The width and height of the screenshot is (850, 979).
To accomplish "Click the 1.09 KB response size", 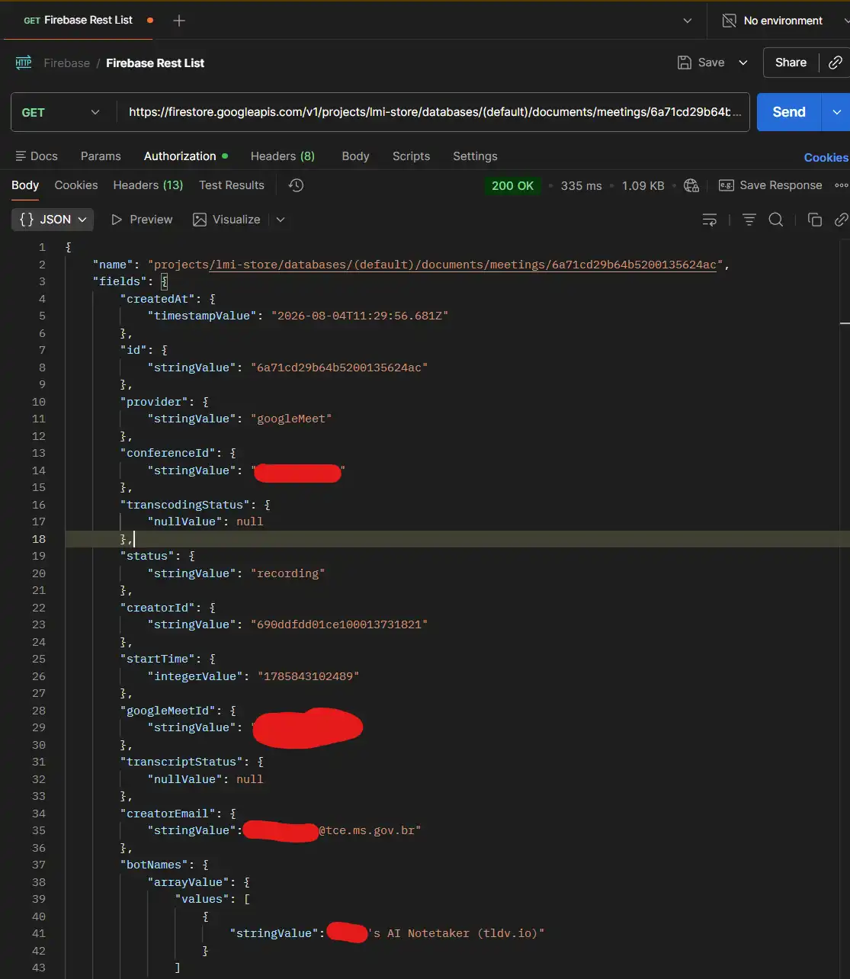I will tap(643, 185).
